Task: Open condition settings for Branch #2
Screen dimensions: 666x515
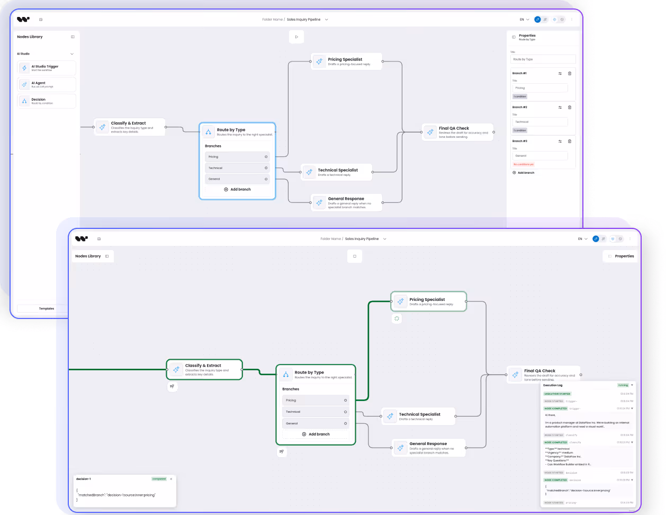Action: click(x=560, y=107)
